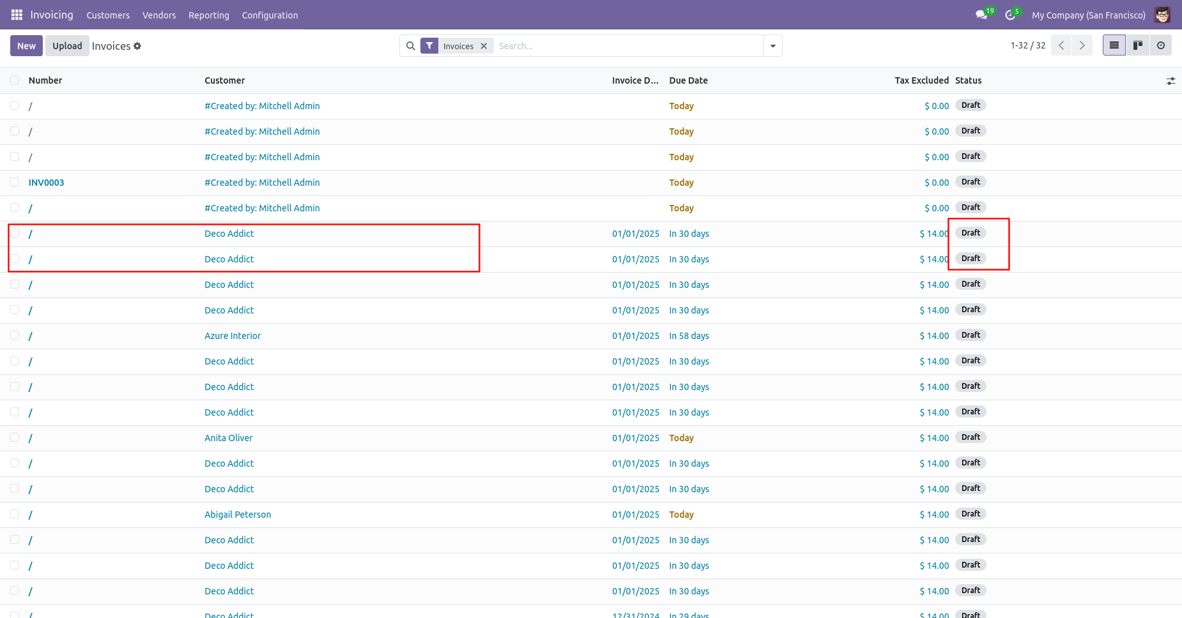Select checkbox for Anita Oliver row
Screen dimensions: 1182x618
click(x=15, y=437)
